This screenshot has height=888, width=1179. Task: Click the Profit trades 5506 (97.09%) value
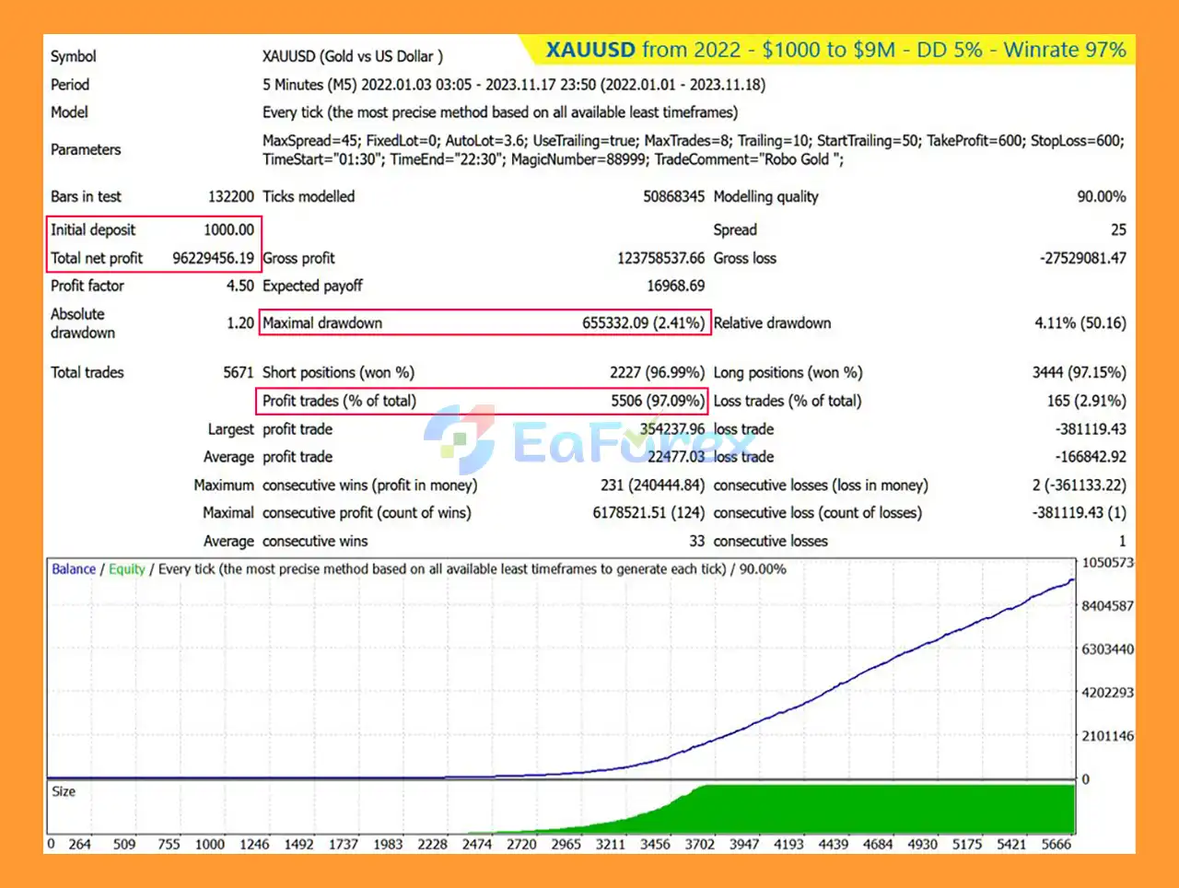(657, 402)
